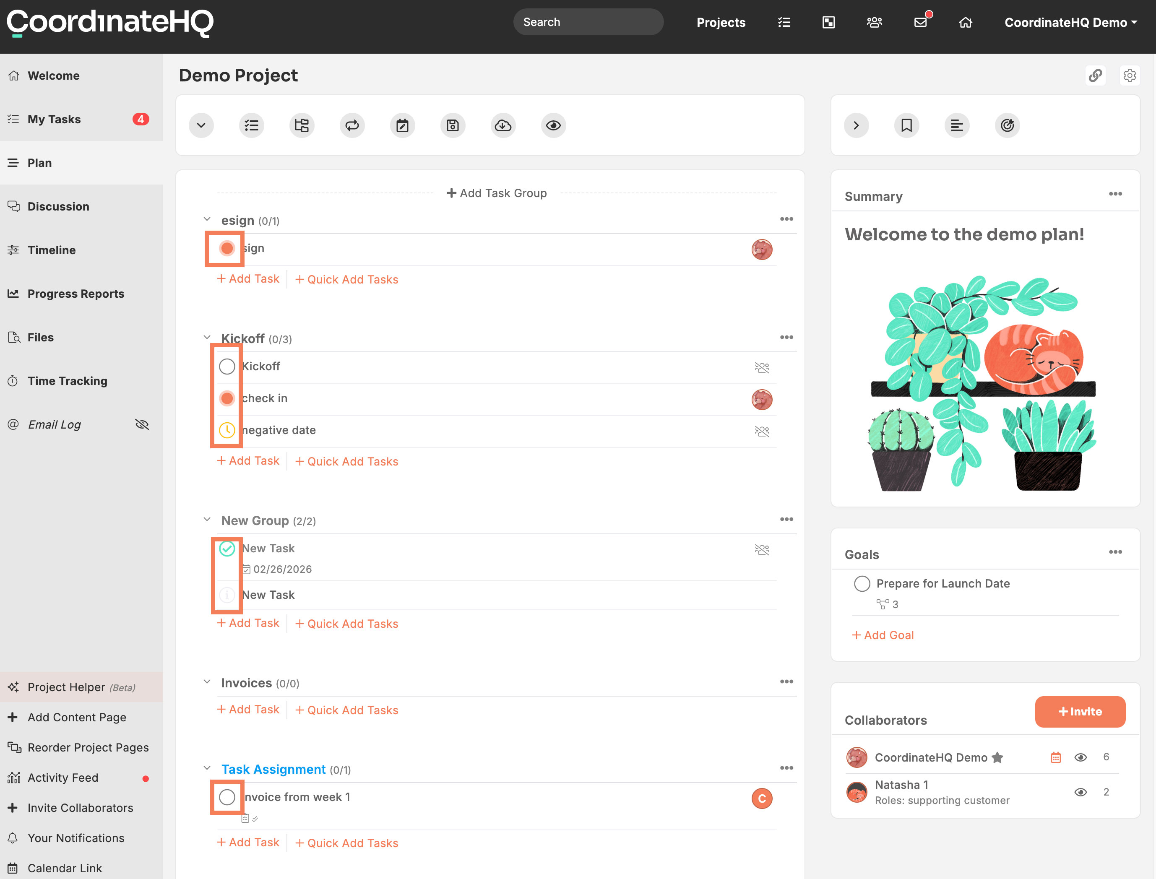Click the Search input field
The image size is (1156, 879).
coord(588,22)
